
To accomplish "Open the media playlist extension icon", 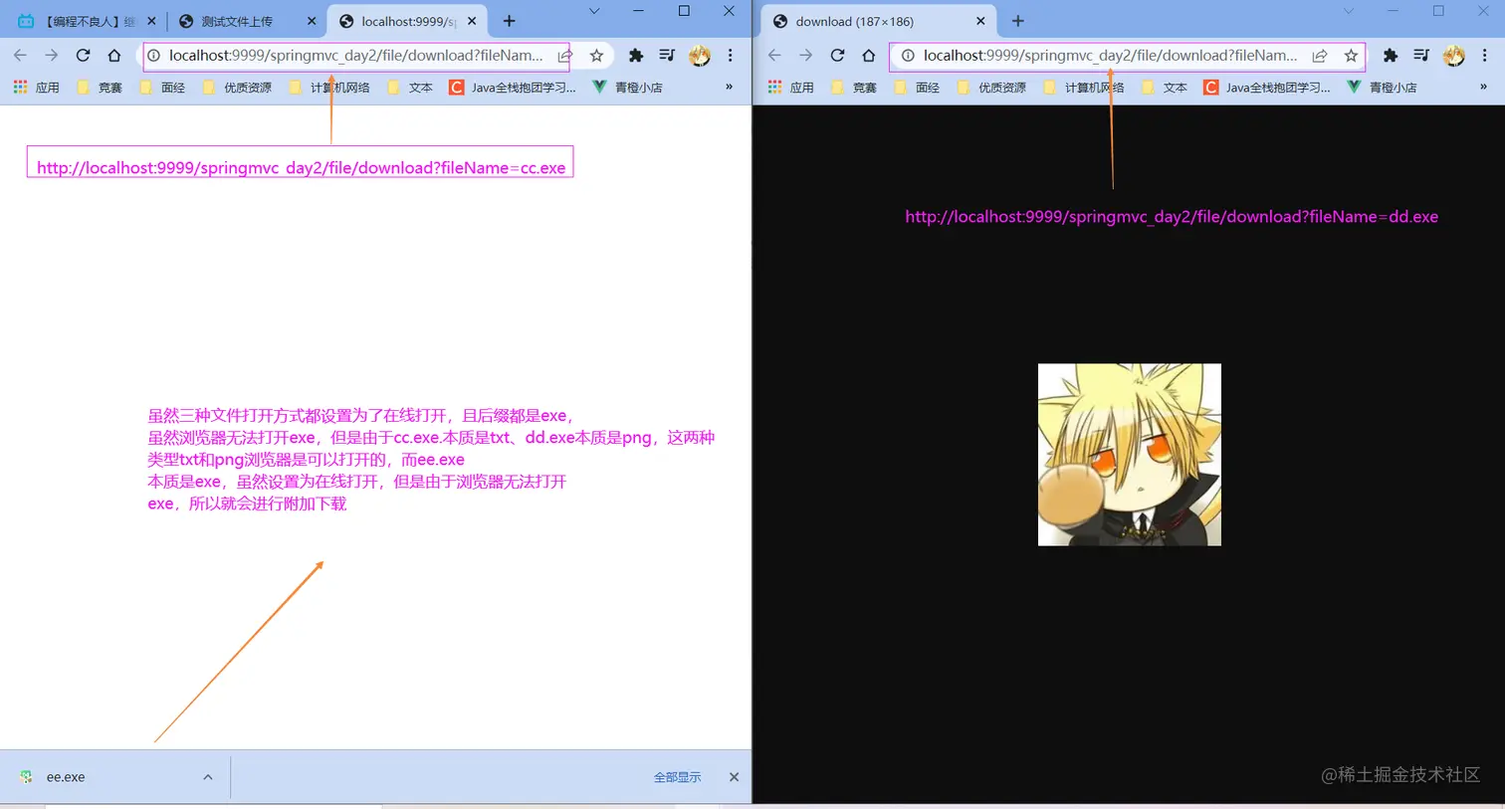I will [x=665, y=56].
